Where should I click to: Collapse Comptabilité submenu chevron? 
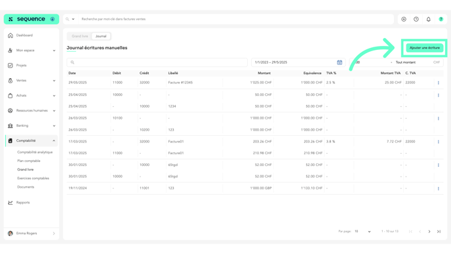coord(54,140)
